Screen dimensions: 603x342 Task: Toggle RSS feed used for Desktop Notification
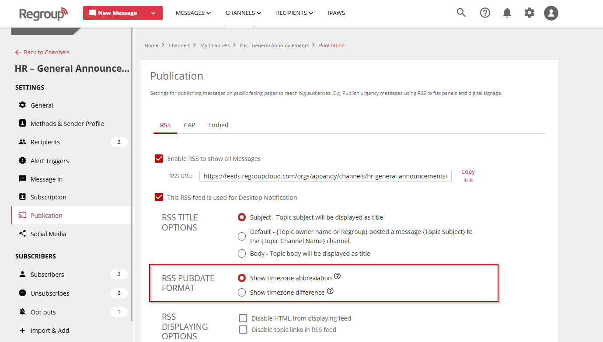coord(159,197)
